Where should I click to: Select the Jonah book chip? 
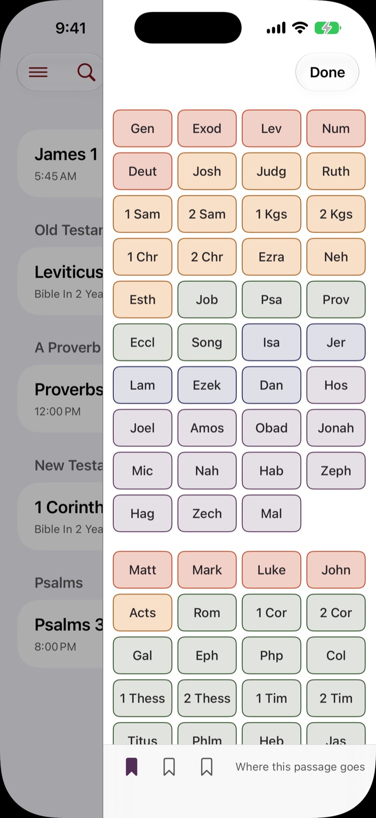click(336, 428)
